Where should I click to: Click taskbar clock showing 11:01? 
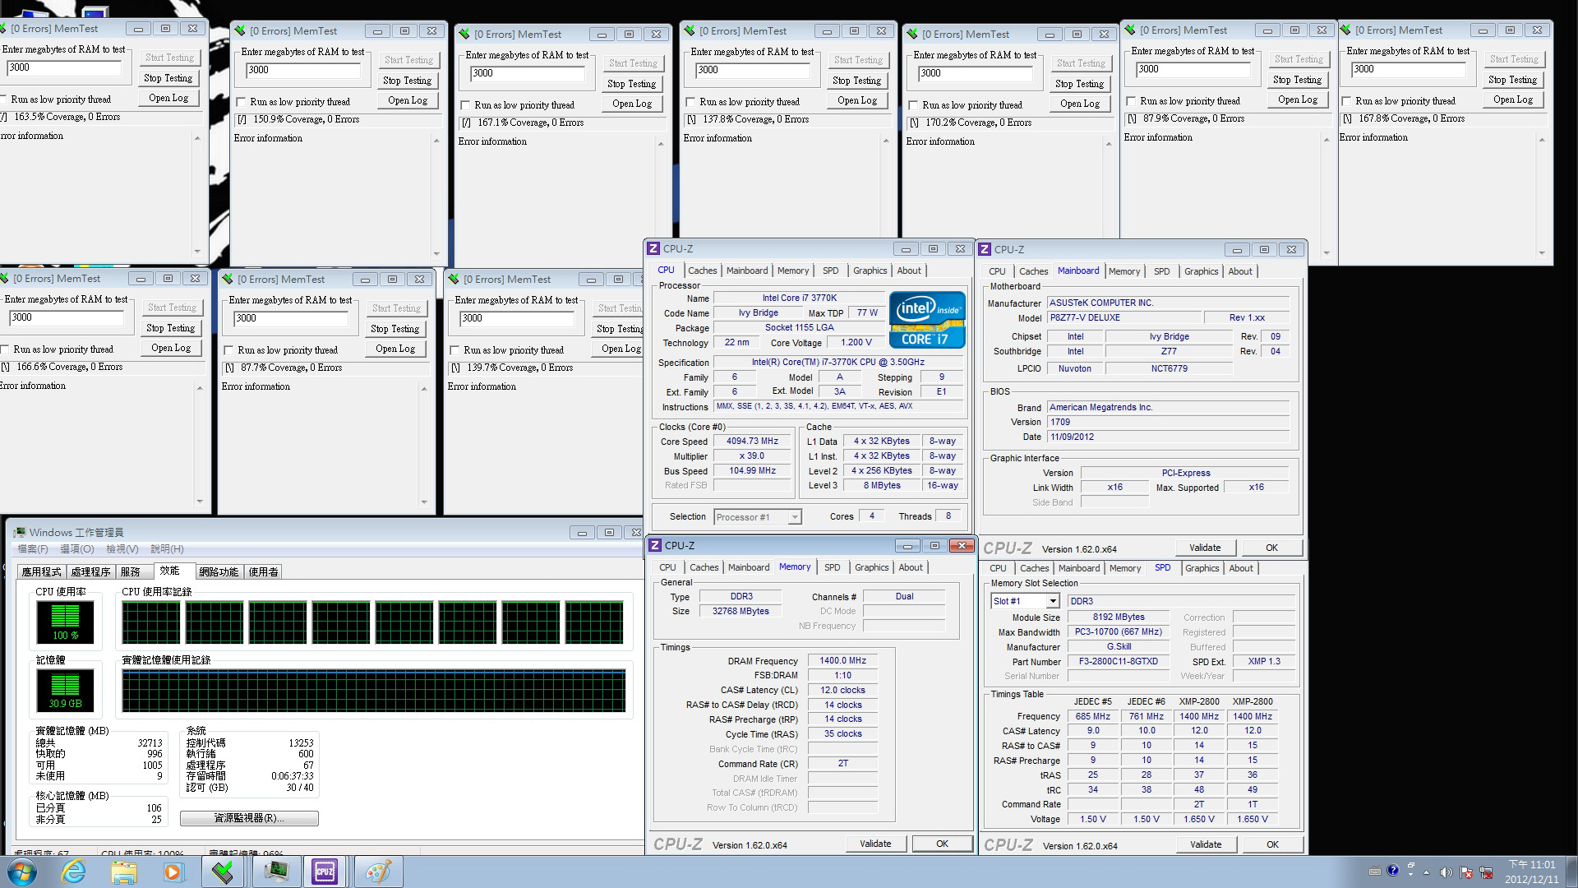1532,872
